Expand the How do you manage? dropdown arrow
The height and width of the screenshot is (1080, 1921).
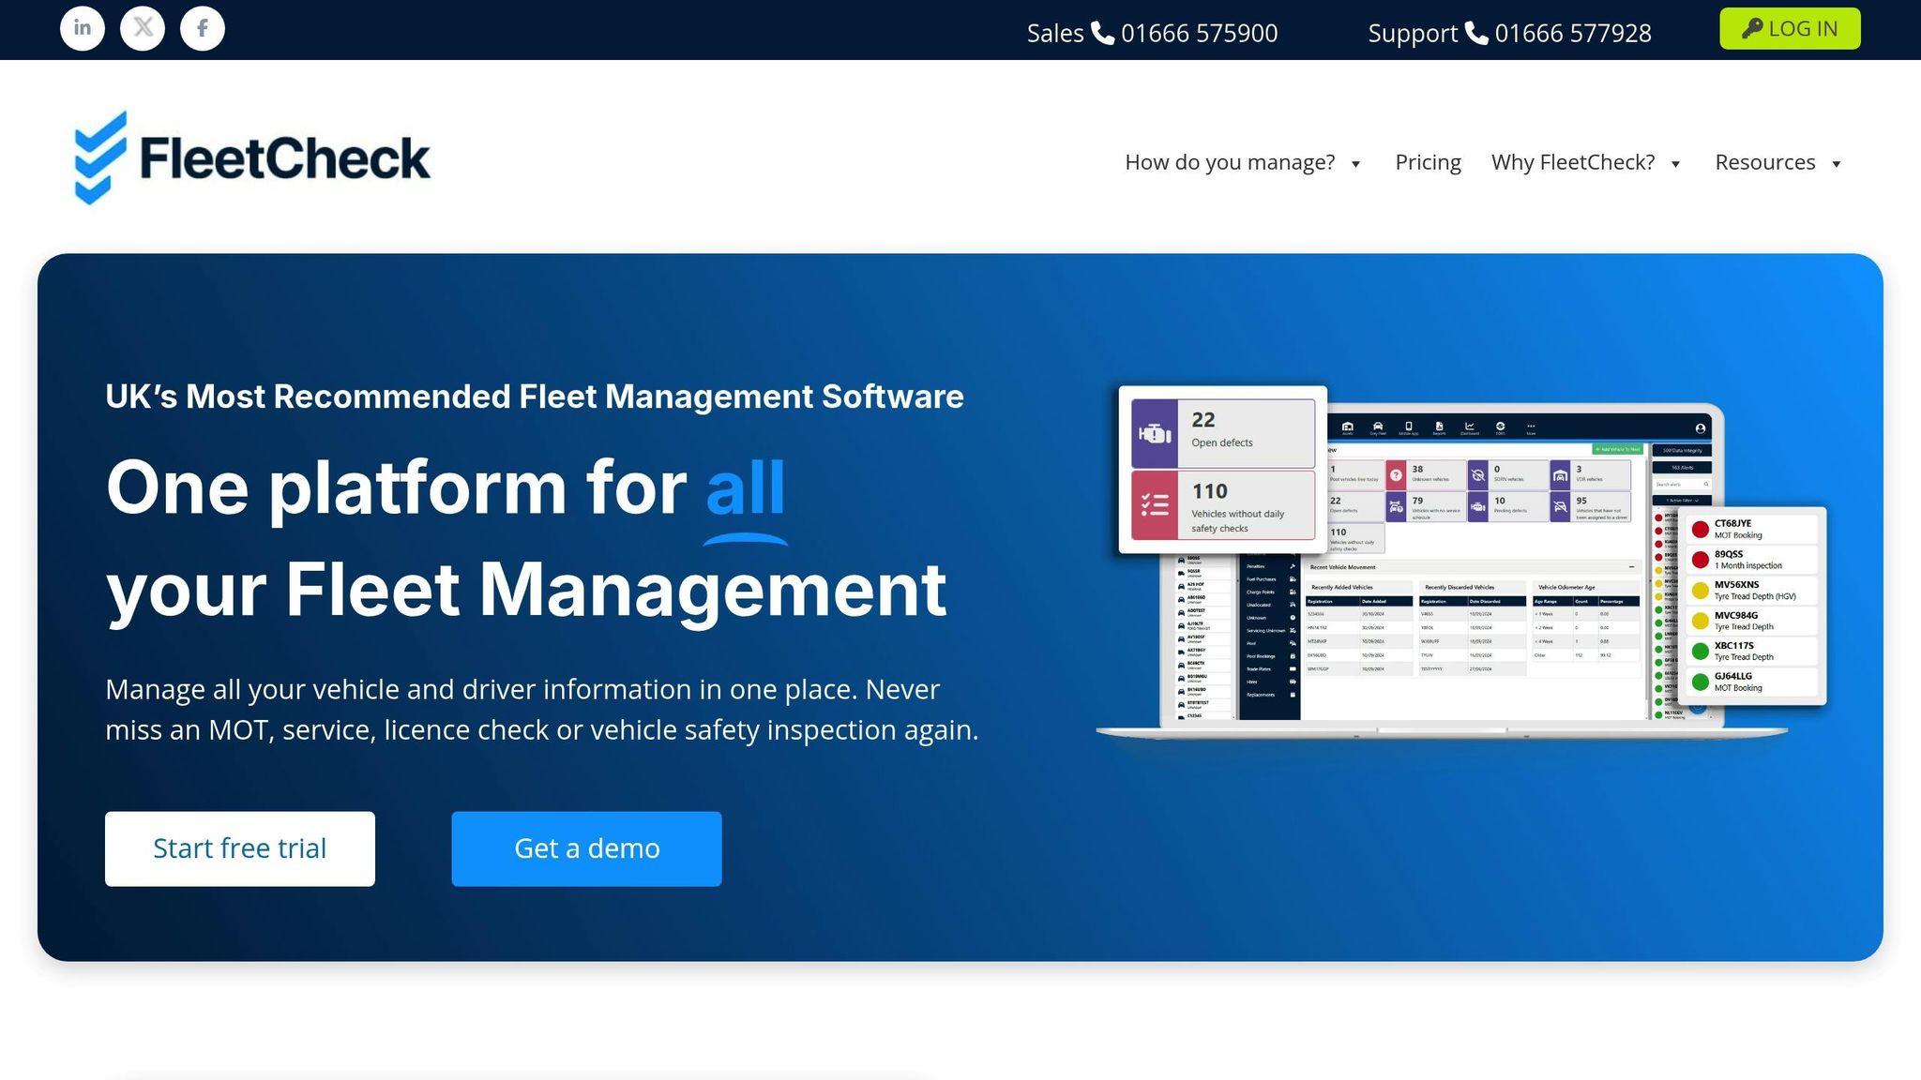pos(1355,164)
